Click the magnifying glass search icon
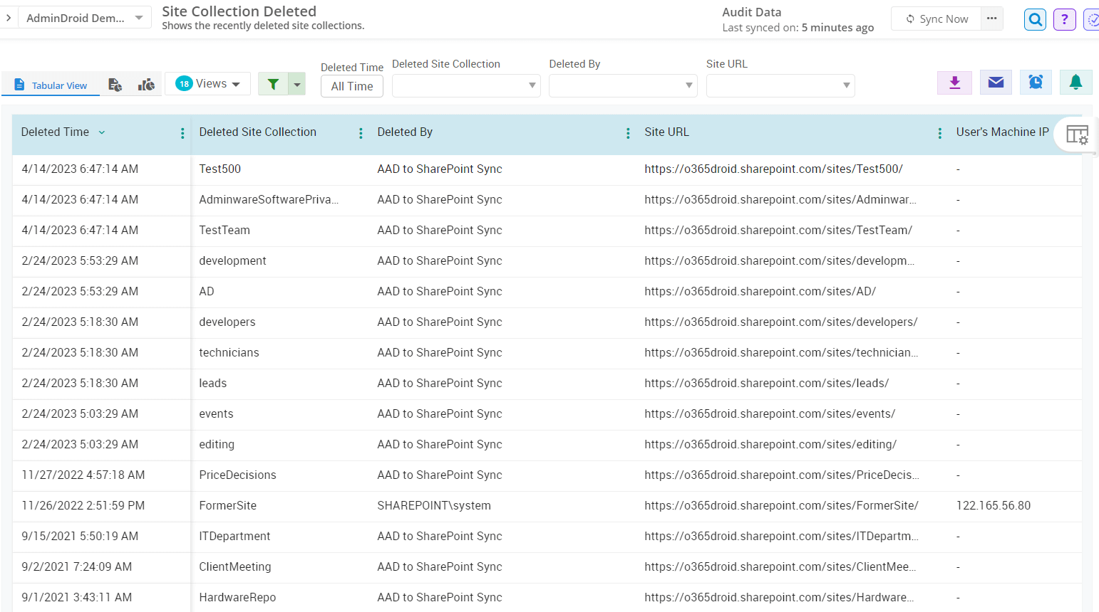The height and width of the screenshot is (612, 1099). [x=1035, y=19]
